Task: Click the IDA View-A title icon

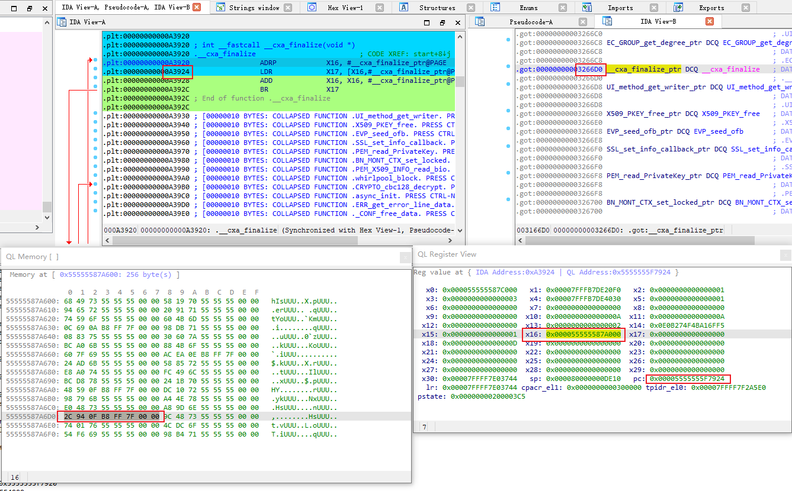Action: coord(61,22)
